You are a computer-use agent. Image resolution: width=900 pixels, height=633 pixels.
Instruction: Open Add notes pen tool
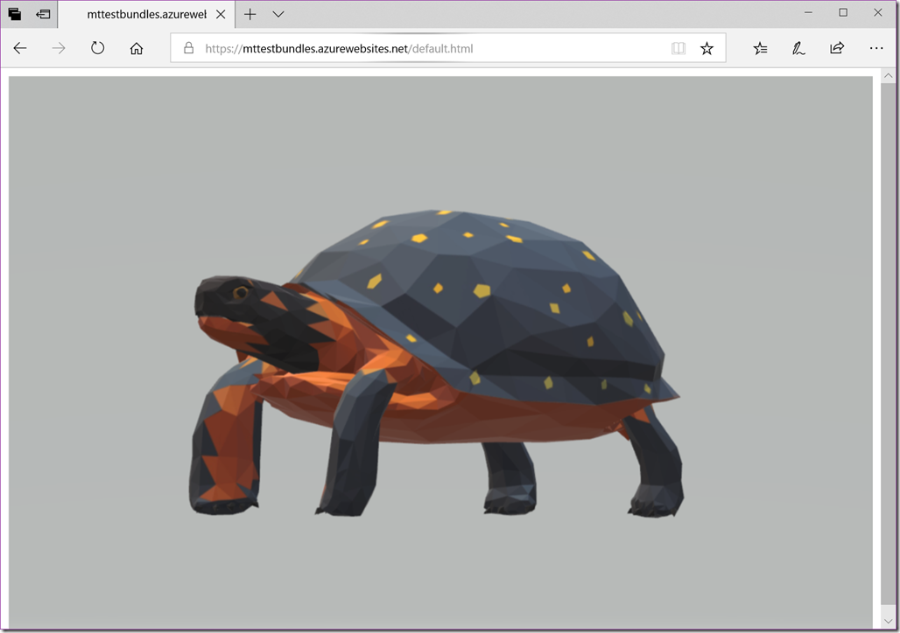pos(798,48)
